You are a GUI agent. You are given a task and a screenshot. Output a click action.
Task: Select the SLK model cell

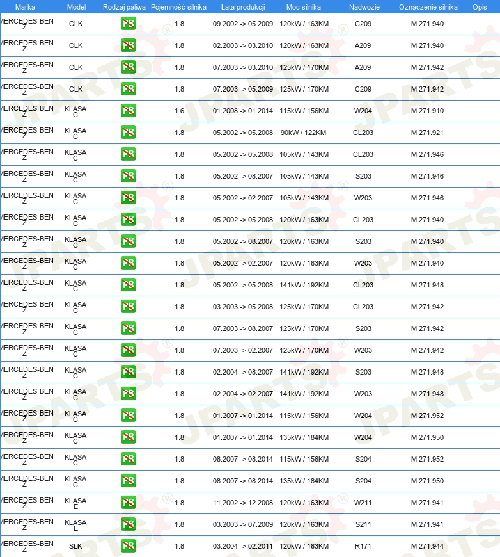(75, 546)
